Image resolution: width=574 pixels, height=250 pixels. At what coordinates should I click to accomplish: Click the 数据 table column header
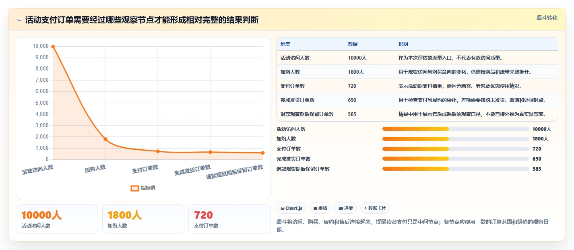point(353,44)
